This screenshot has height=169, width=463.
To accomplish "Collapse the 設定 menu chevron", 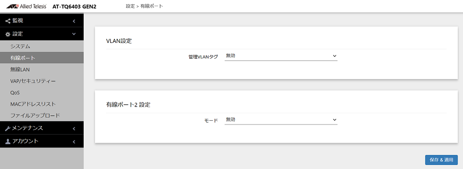I will point(74,34).
